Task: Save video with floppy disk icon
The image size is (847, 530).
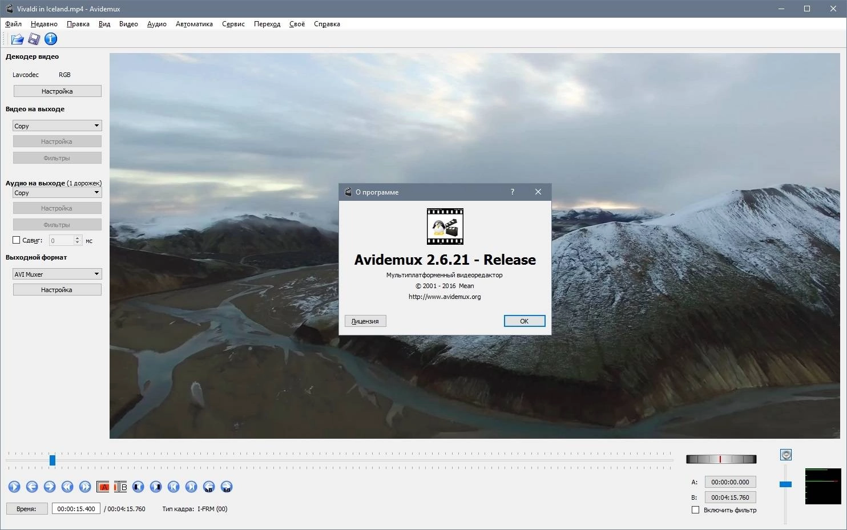Action: coord(34,39)
